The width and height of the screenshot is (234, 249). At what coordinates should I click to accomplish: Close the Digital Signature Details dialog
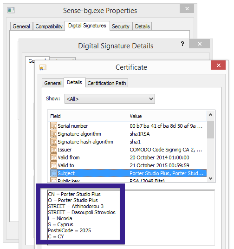coord(199,44)
